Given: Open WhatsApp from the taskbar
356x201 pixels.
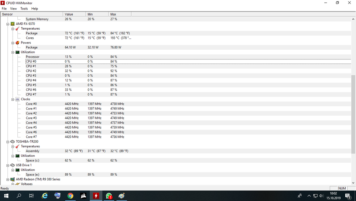Looking at the screenshot, I should click(109, 196).
